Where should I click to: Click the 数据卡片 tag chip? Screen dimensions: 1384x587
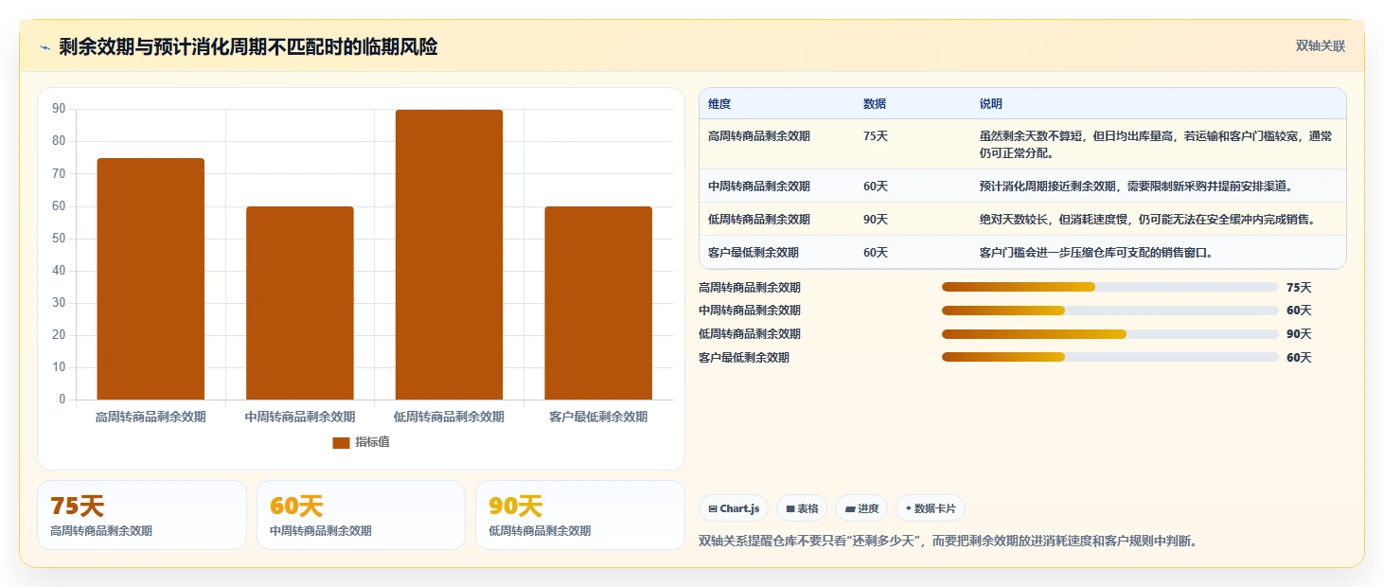pyautogui.click(x=931, y=508)
